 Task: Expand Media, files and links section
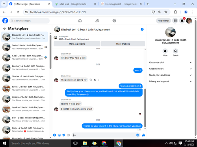[170, 75]
